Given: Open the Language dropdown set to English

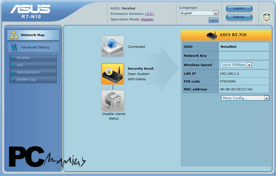Looking at the screenshot, I should pos(199,13).
